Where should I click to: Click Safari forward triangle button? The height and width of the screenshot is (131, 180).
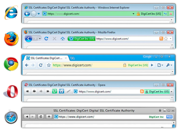pos(33,117)
